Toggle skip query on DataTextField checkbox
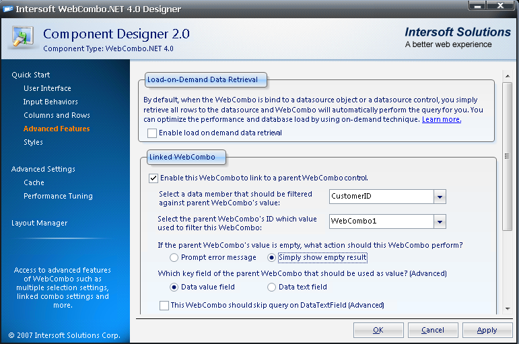 (164, 306)
